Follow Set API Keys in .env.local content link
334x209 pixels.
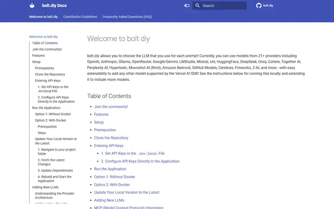pyautogui.click(x=133, y=153)
